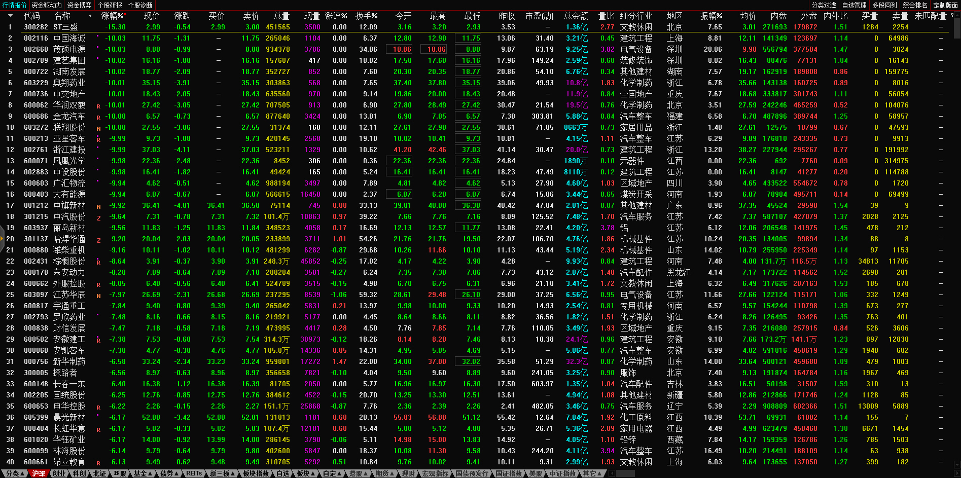Click the 综合排名 button
Viewport: 961px width, 478px height.
915,5
